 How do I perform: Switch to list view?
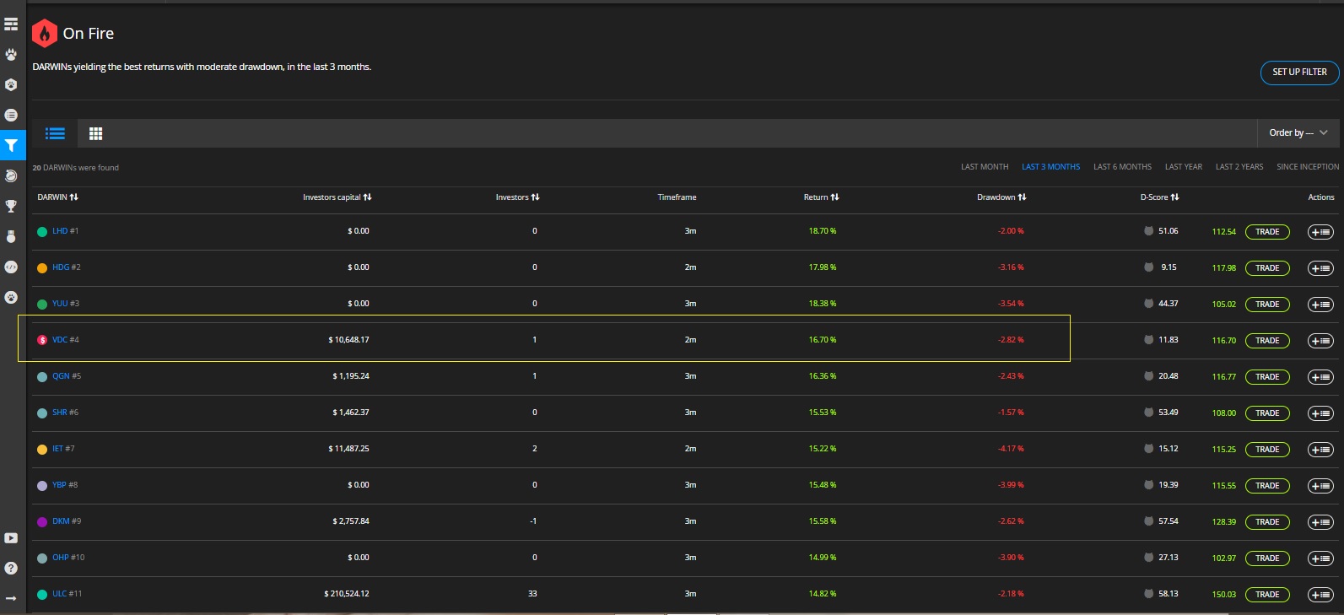click(x=55, y=133)
